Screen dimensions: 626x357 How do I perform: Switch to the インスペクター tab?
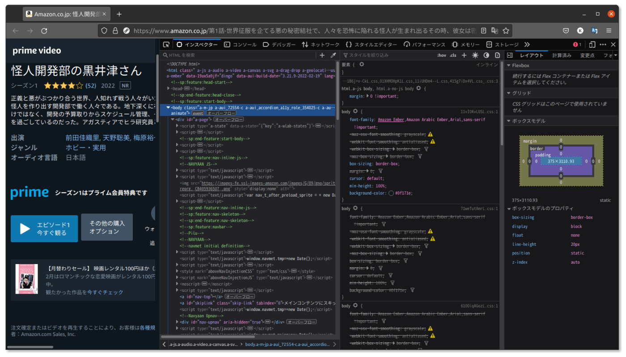coord(197,45)
